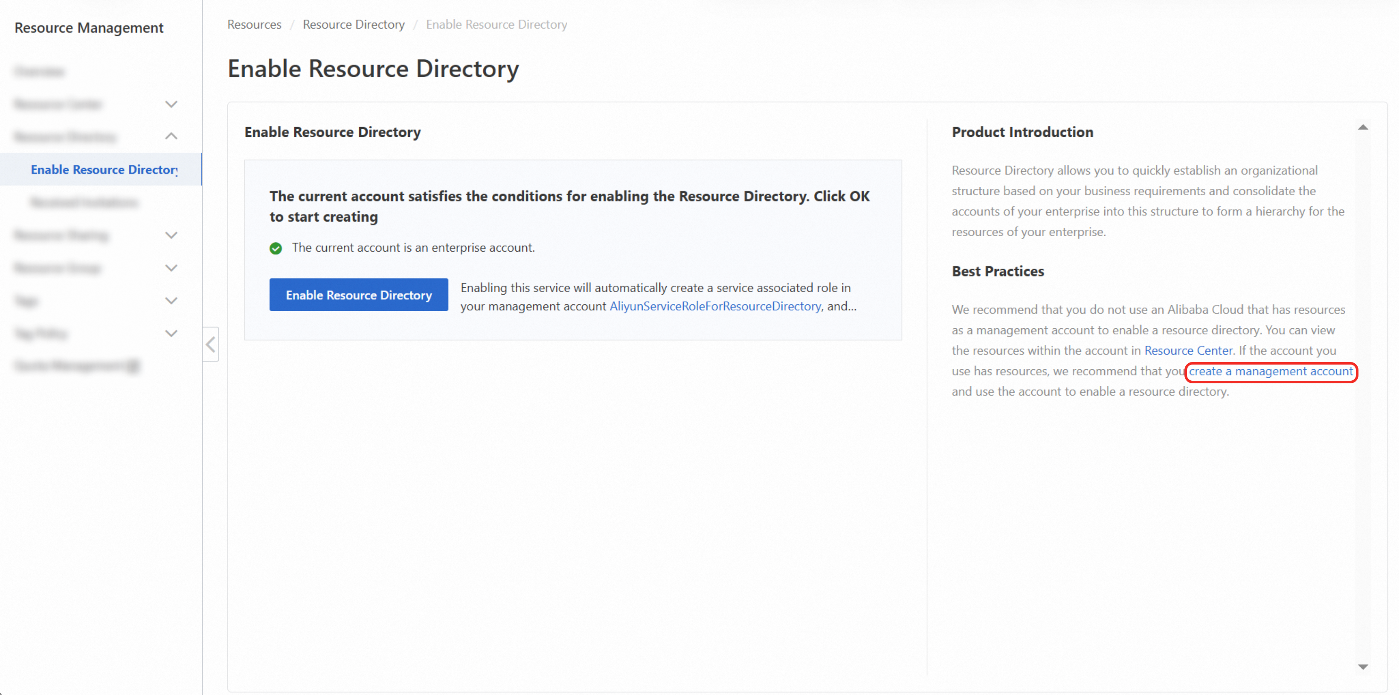Click the Best Practices heading
Screen dimensions: 1399x695
(998, 271)
